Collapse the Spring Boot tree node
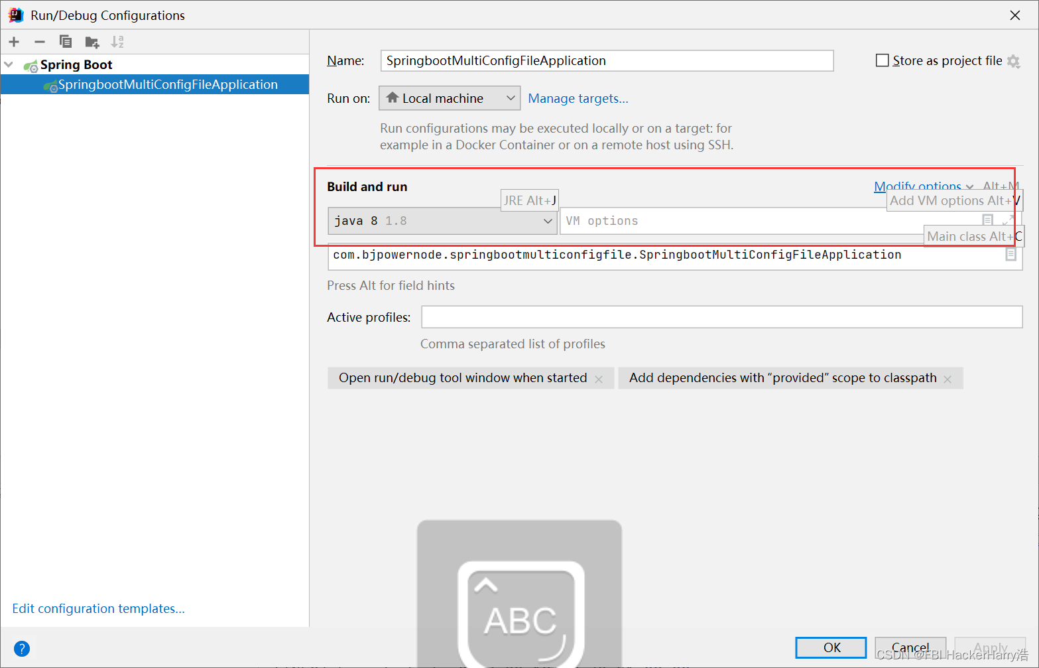 click(9, 64)
